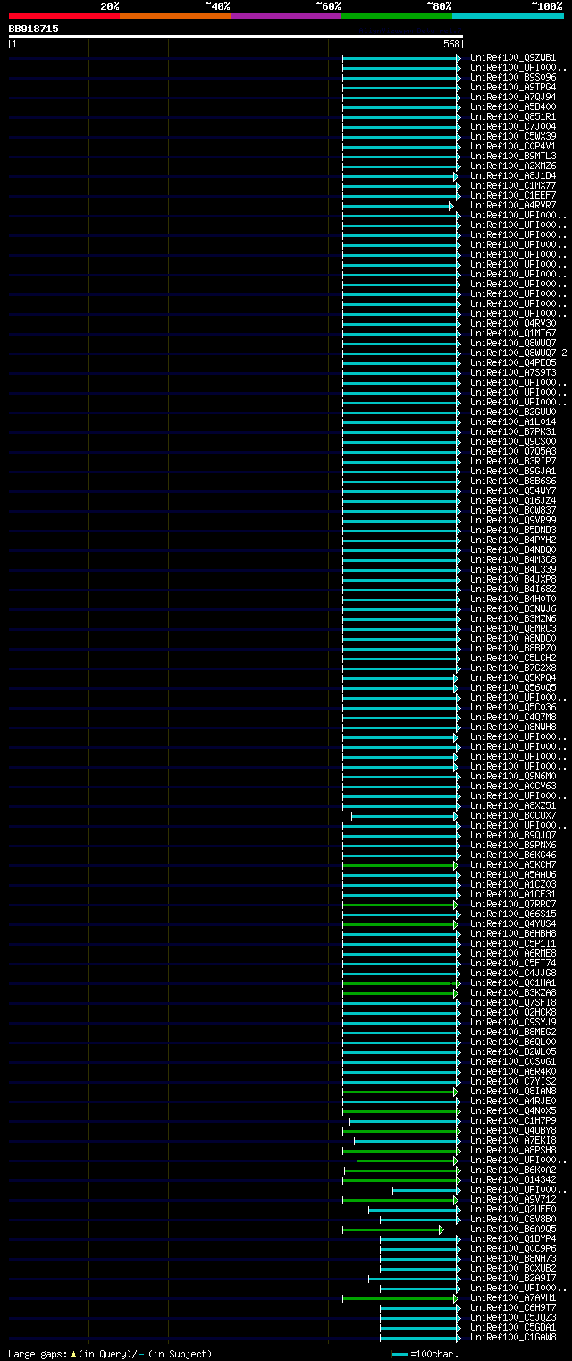Click the green ~80% identity legend segment
The width and height of the screenshot is (572, 1361).
(397, 16)
